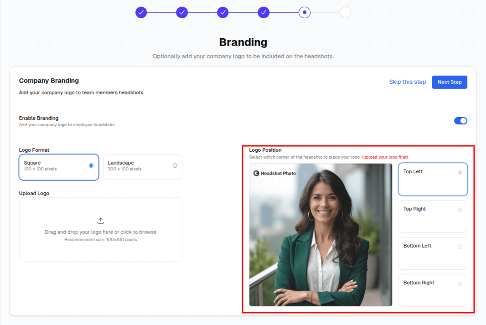This screenshot has width=486, height=325.
Task: Select the Square logo format radio
Action: point(91,165)
